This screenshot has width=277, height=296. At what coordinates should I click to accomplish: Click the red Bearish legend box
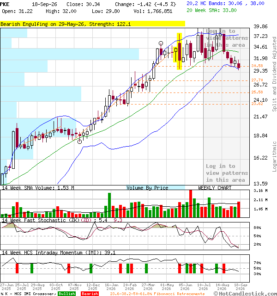coord(90,294)
